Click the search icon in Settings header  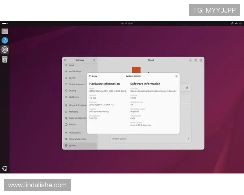[x=65, y=60]
